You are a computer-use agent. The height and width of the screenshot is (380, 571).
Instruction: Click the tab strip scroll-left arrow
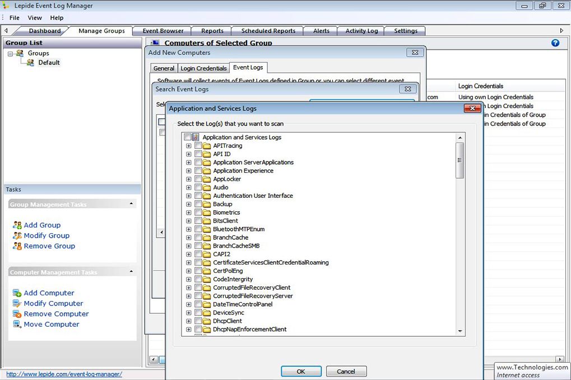(x=6, y=31)
